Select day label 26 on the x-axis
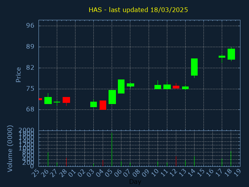249x187 pixels. (45, 173)
